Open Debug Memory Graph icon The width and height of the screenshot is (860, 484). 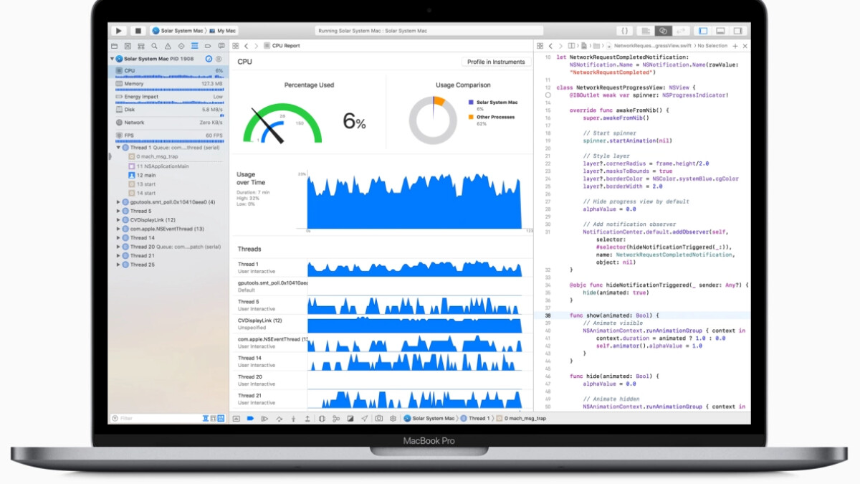pos(335,418)
